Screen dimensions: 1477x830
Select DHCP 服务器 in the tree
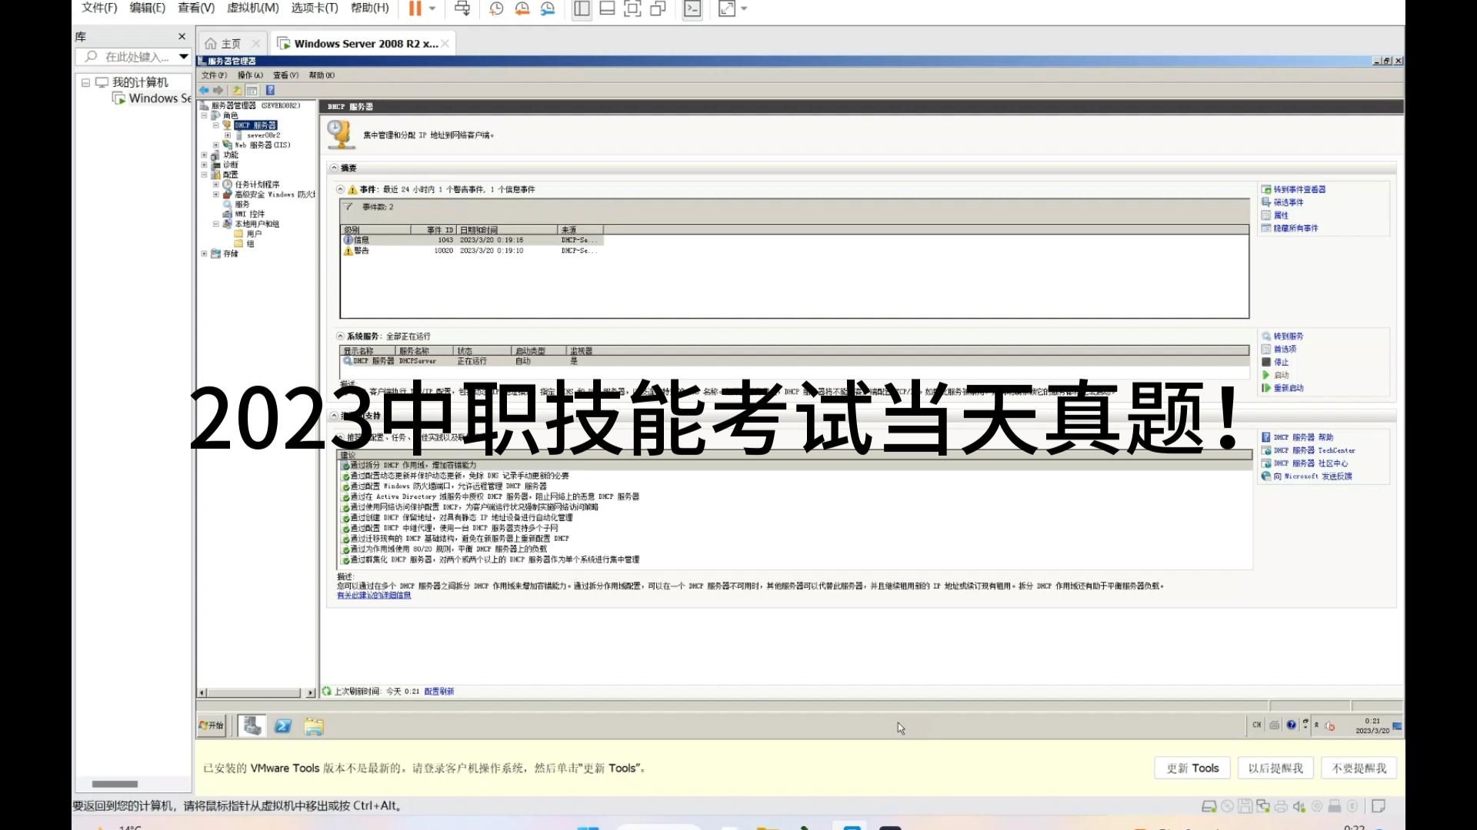click(256, 125)
